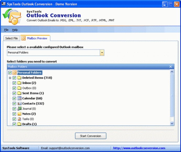Uncheck the Notes checkbox

[x=14, y=114]
